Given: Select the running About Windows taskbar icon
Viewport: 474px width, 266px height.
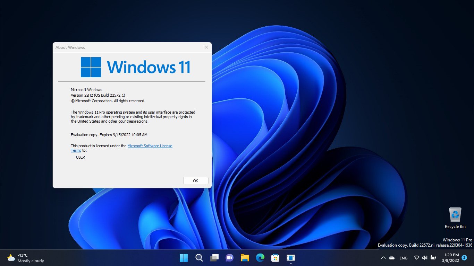Looking at the screenshot, I should [291, 258].
